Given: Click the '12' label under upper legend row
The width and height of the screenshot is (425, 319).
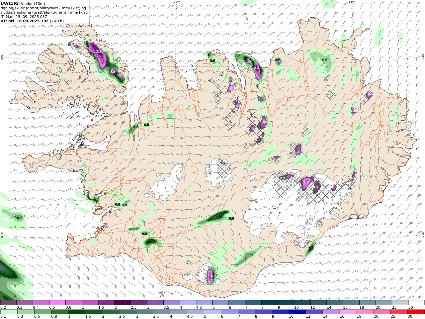Looking at the screenshot, I should coord(312,307).
